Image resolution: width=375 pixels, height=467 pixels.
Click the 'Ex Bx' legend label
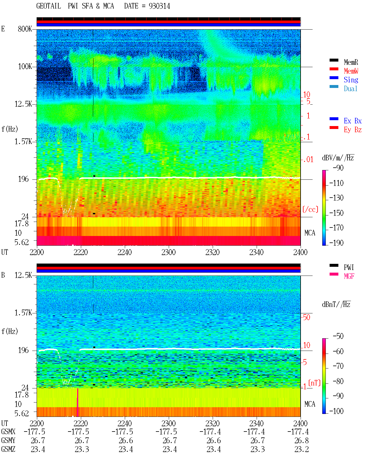point(353,121)
